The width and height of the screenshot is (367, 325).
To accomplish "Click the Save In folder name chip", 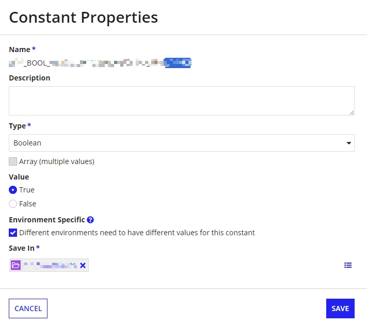I will [50, 265].
